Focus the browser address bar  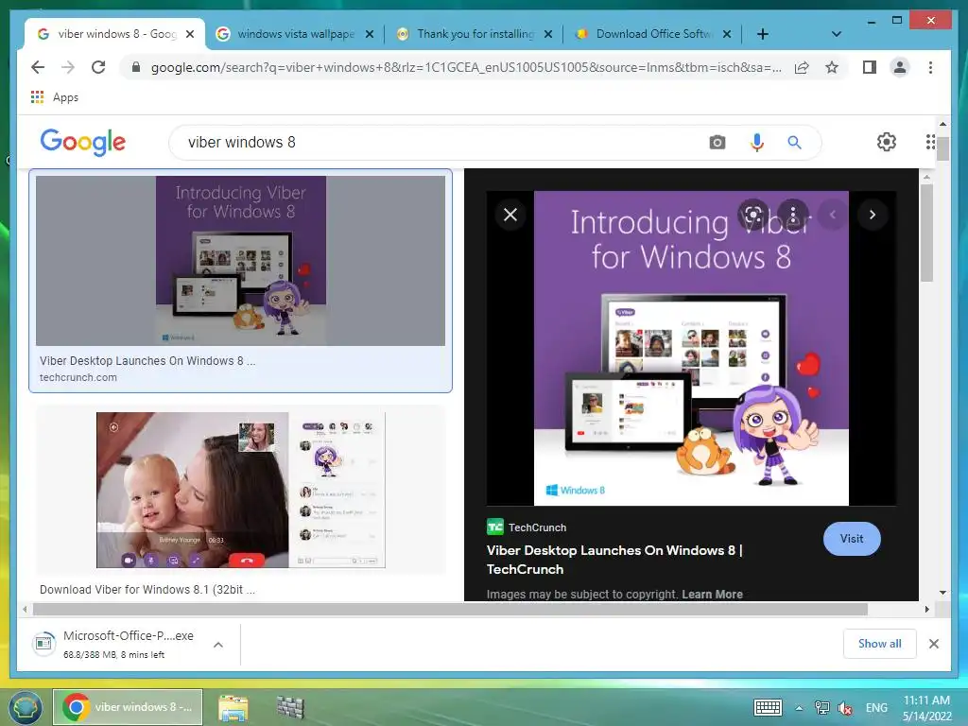click(x=466, y=67)
